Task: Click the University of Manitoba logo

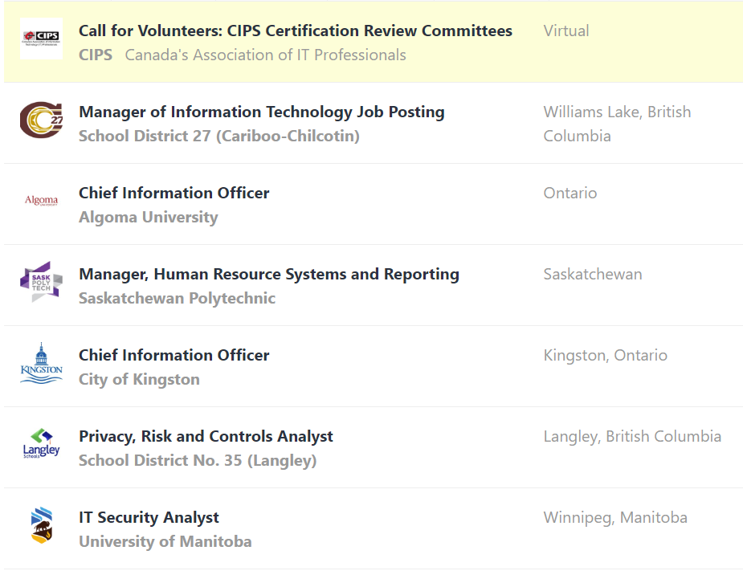Action: 41,525
